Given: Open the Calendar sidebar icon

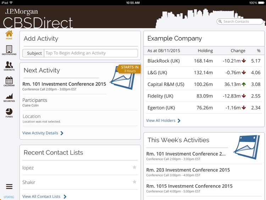Looking at the screenshot, I should [9, 82].
